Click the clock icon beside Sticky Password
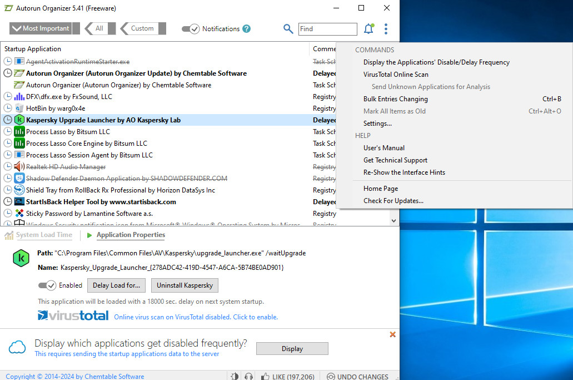 click(8, 213)
